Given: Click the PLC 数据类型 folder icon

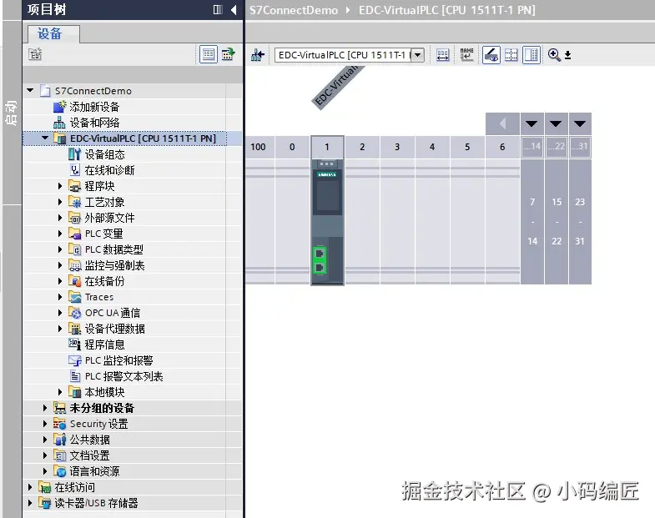Looking at the screenshot, I should tap(74, 249).
